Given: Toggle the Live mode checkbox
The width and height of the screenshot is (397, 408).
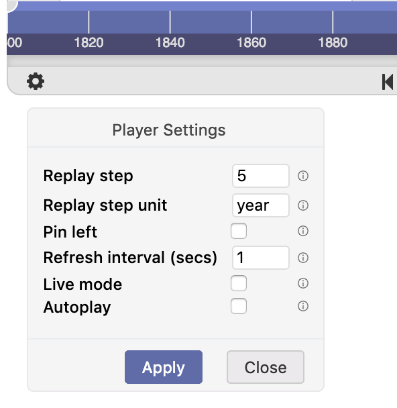Looking at the screenshot, I should click(x=239, y=283).
